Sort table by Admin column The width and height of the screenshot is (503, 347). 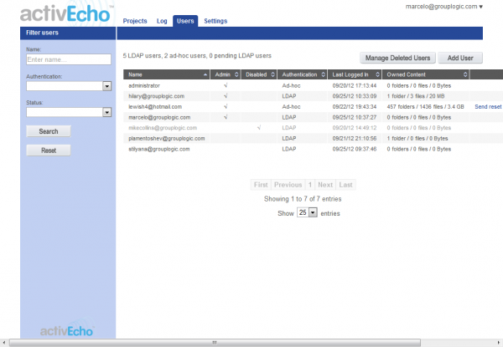(x=226, y=74)
